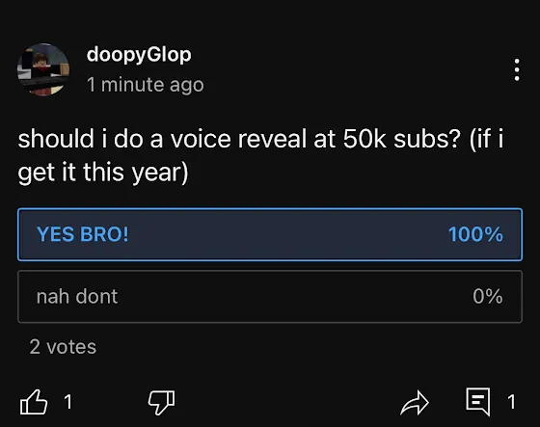This screenshot has width=540, height=427.
Task: Click the 100% result on YES BRO!
Action: coord(475,234)
